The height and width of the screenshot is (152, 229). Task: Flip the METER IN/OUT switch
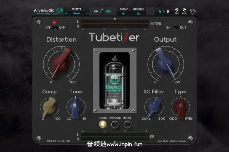point(175,27)
